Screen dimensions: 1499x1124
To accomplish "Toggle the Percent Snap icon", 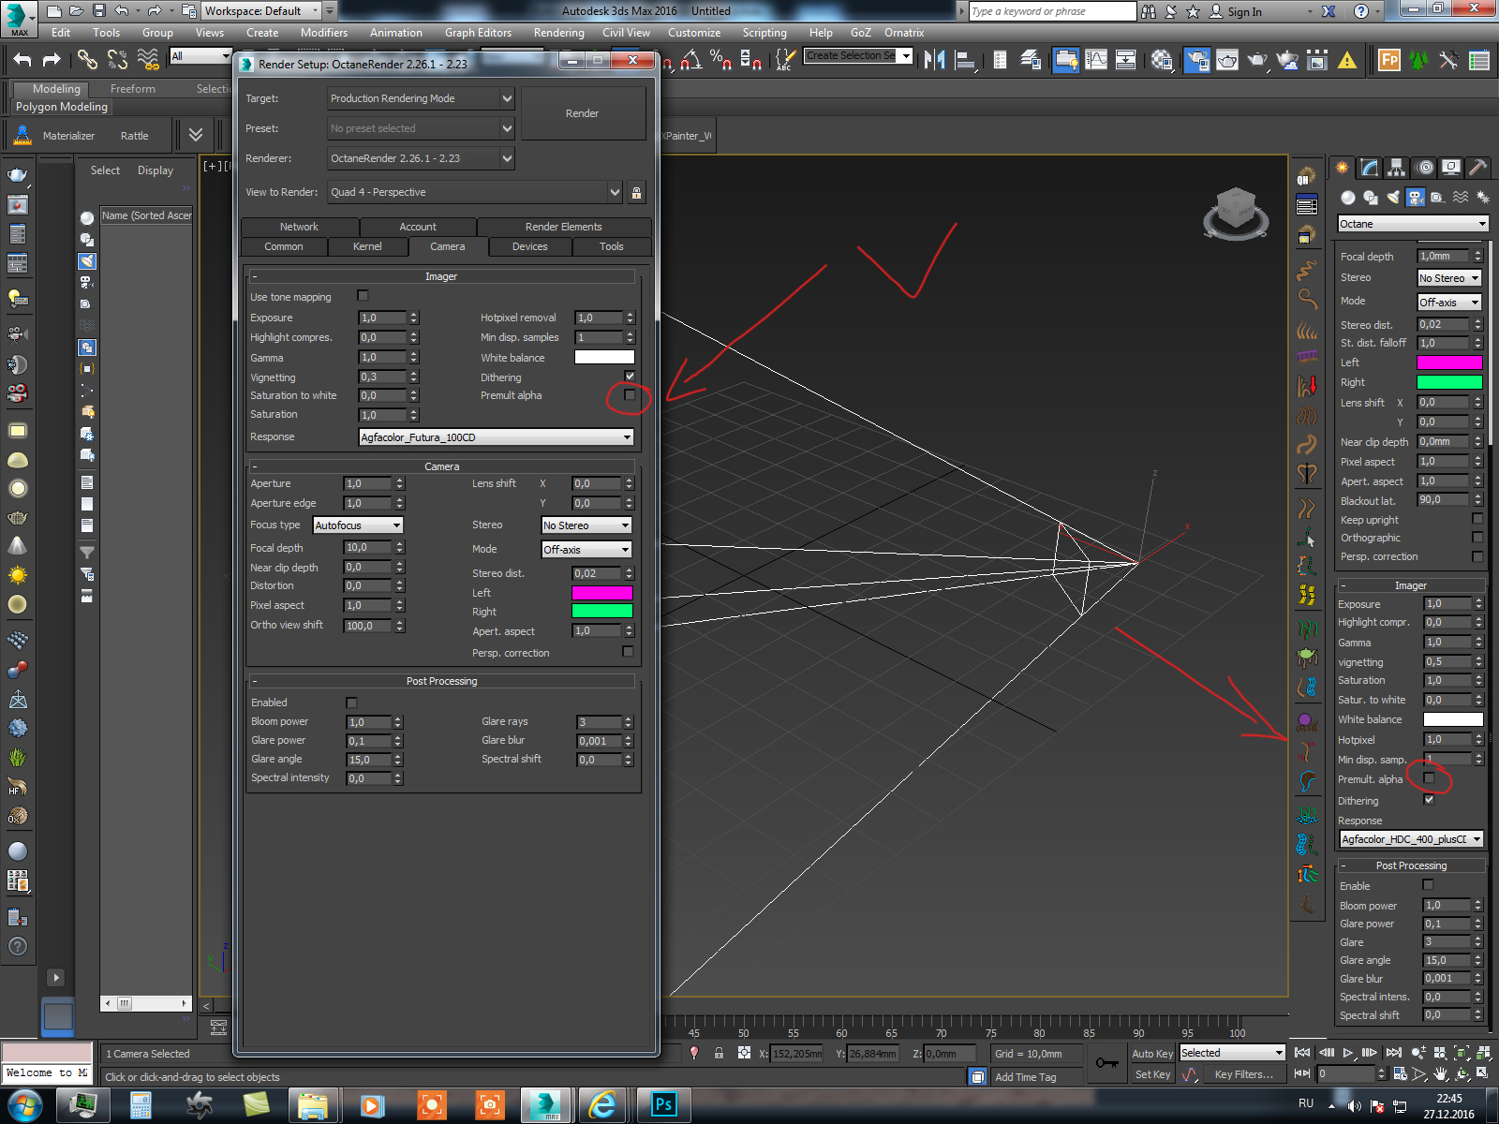I will pyautogui.click(x=720, y=60).
